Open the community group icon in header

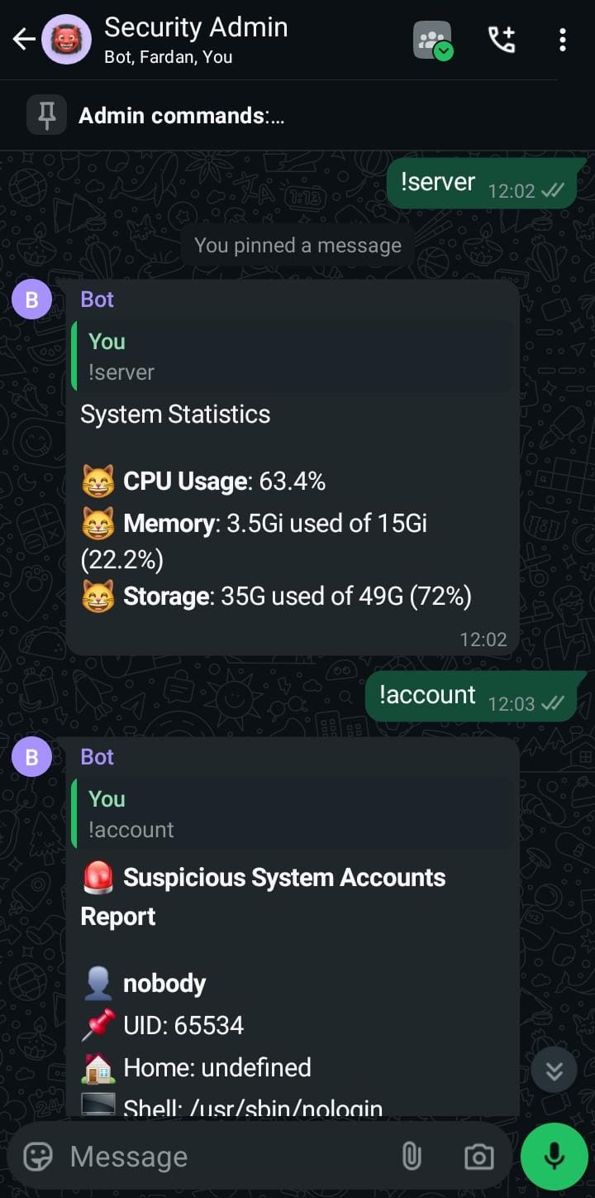coord(432,40)
